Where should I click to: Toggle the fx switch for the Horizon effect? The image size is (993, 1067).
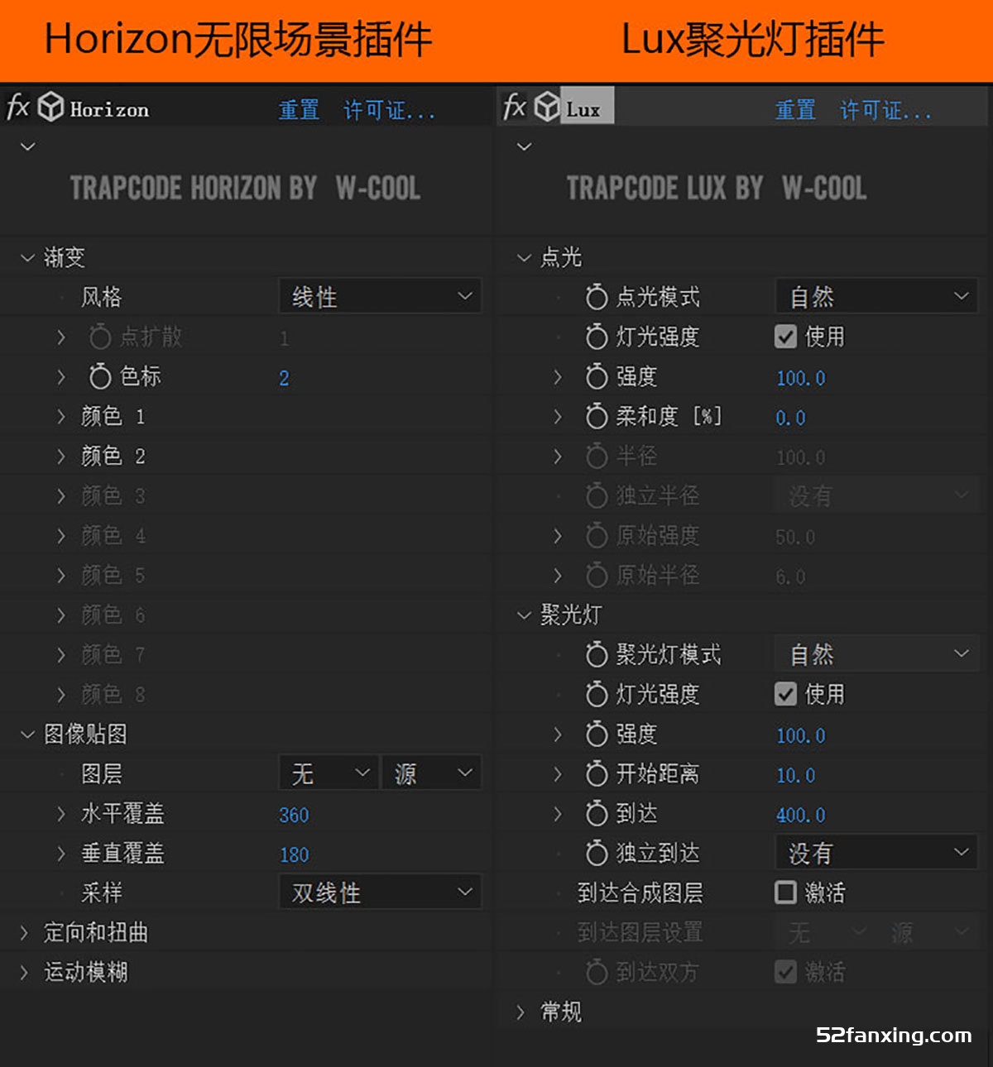coord(18,108)
